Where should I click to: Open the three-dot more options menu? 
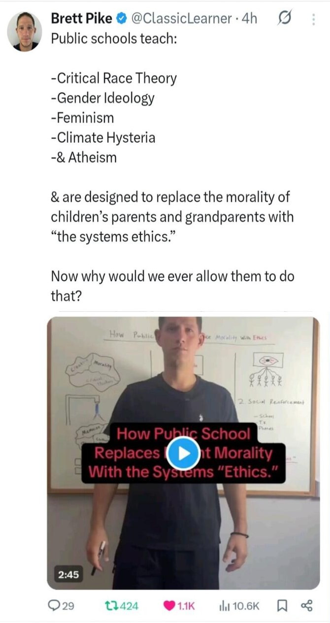[x=314, y=19]
